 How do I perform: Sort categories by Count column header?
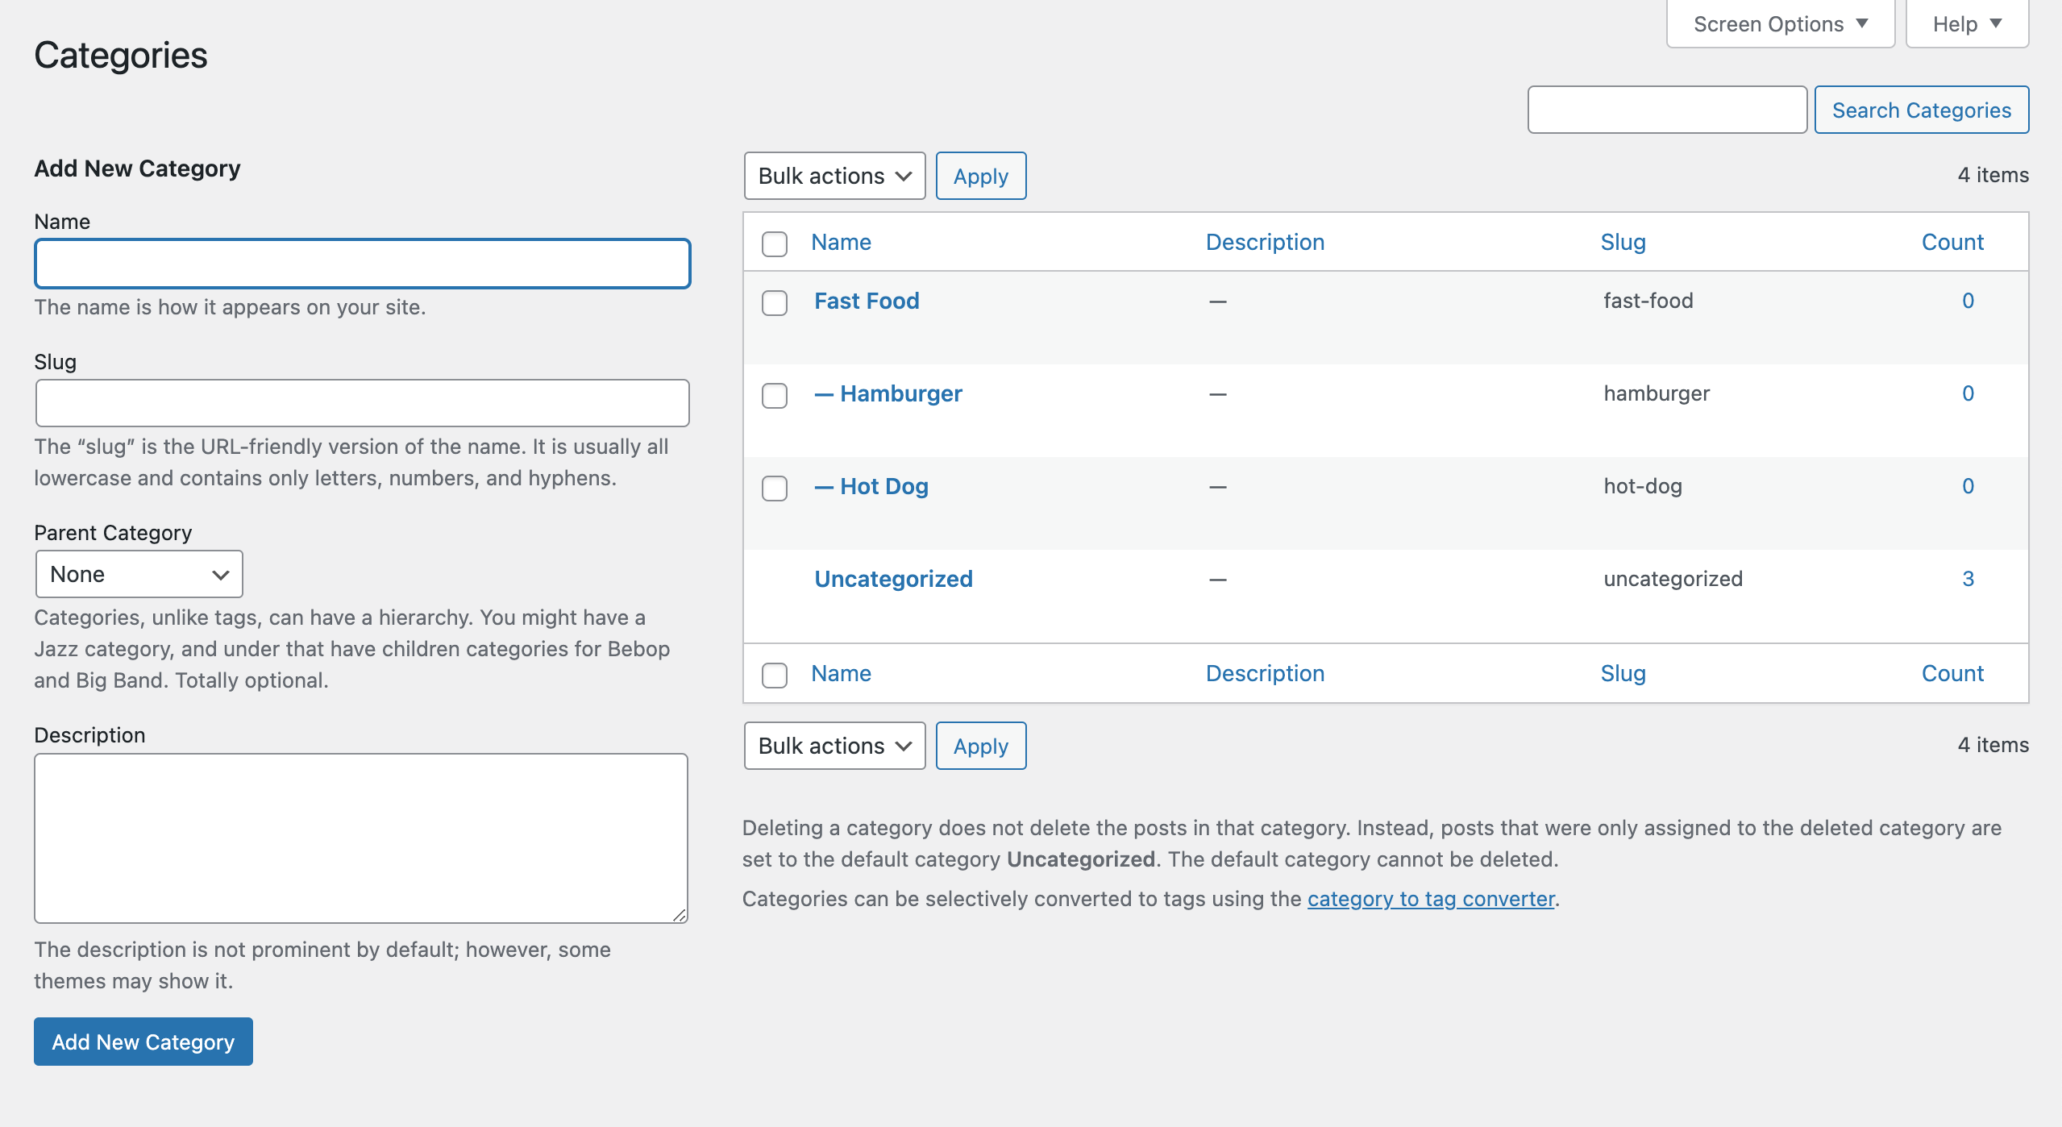[1952, 242]
